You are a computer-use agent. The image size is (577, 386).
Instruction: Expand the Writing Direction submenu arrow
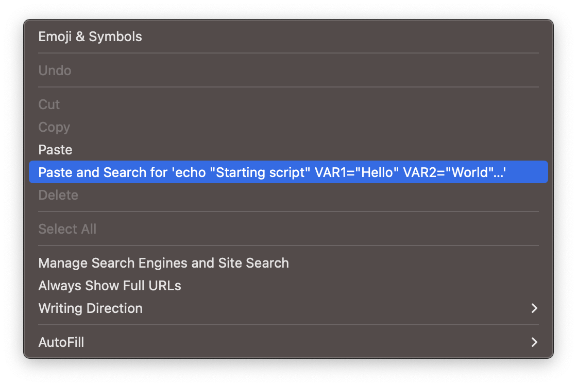(x=534, y=308)
